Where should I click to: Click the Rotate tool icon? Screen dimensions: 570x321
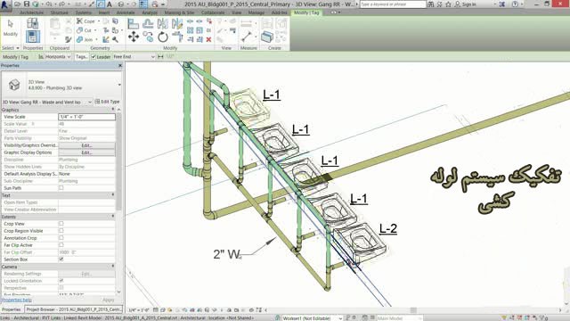point(162,37)
